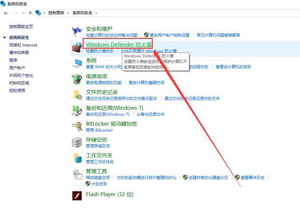
Task: Click 对你的驱动器进行碎片整理和优化 link
Action: [x=147, y=177]
